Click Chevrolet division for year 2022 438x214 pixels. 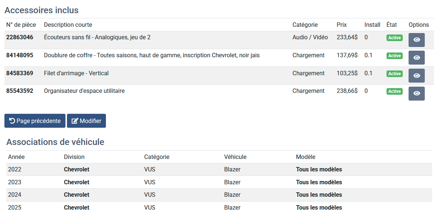[76, 170]
